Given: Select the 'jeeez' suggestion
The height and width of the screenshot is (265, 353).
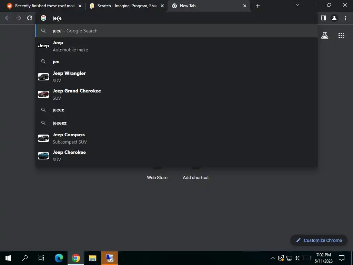Looking at the screenshot, I should click(x=176, y=110).
